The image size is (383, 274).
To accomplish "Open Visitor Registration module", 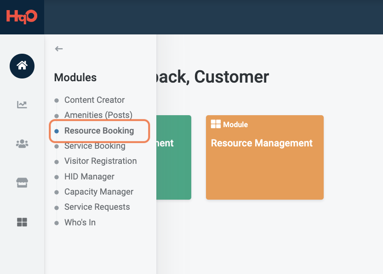I will click(100, 161).
